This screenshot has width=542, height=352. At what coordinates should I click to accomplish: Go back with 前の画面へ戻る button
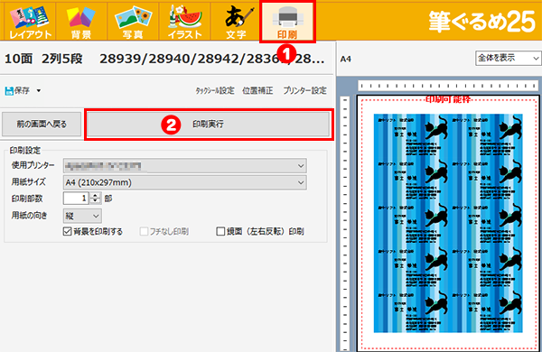click(x=42, y=124)
